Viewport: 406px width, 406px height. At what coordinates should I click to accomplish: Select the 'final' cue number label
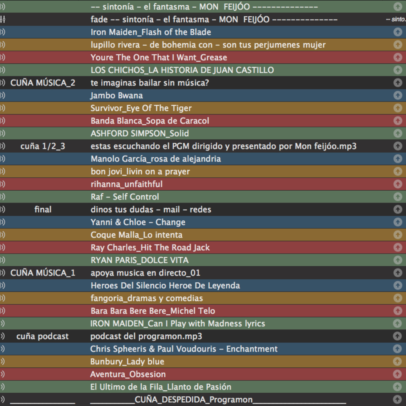43,209
